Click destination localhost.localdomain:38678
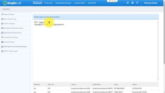Screen dimensions: 165x93 103,88
